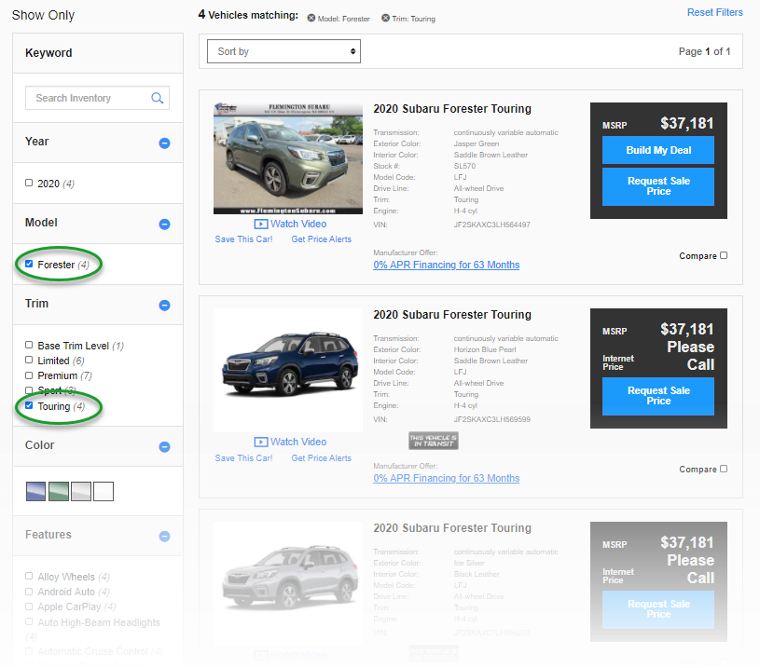Collapse the Color filter section

[164, 446]
